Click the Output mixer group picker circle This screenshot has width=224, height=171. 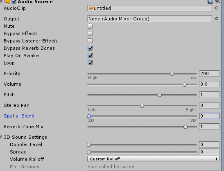(x=217, y=19)
